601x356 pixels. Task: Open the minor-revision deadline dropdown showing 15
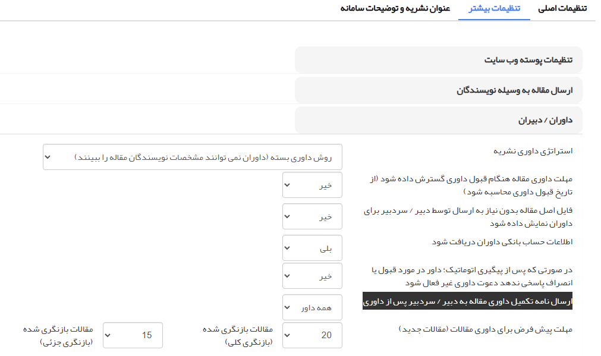click(133, 335)
